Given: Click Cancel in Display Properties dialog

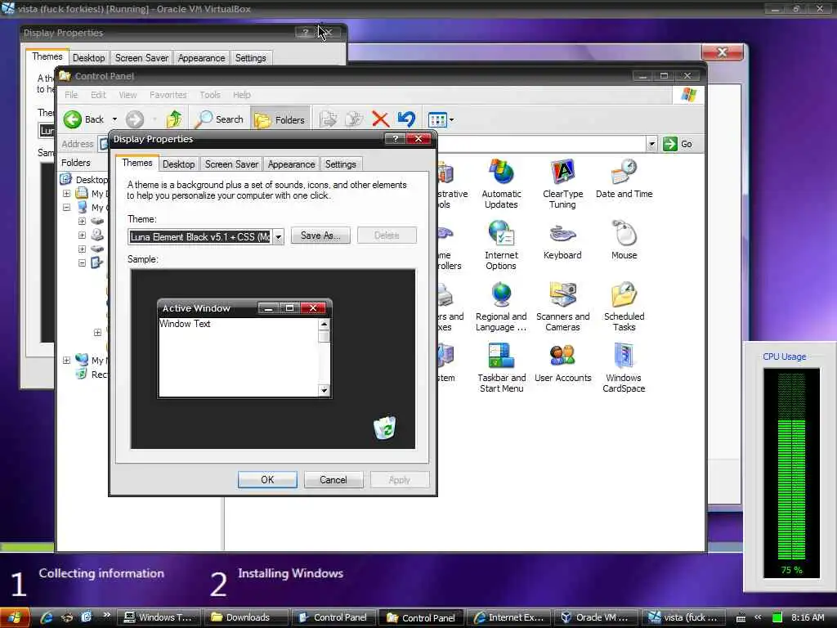Looking at the screenshot, I should click(x=333, y=479).
